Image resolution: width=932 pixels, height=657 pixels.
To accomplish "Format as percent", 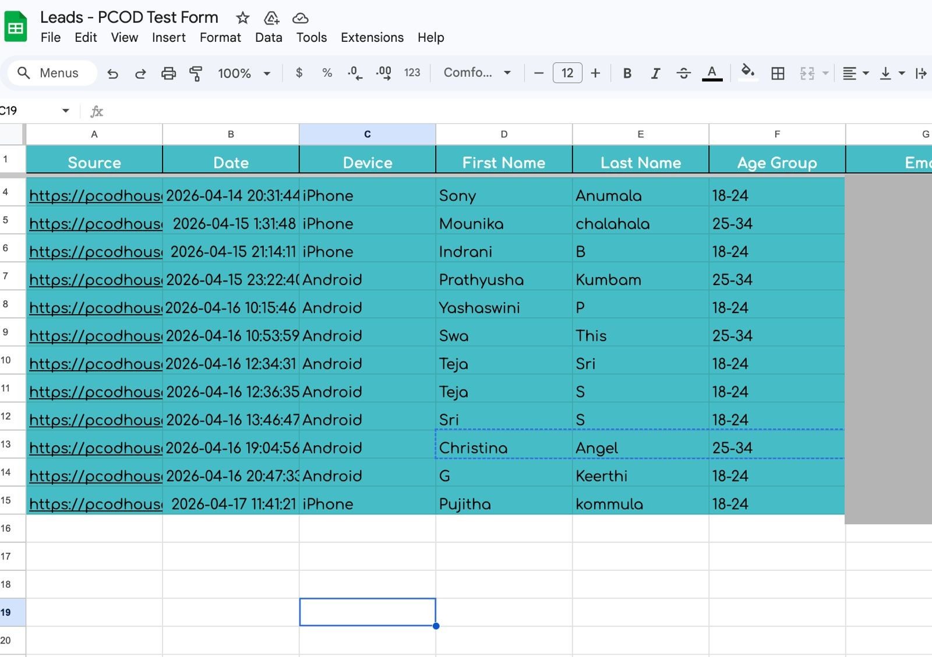I will click(x=327, y=73).
